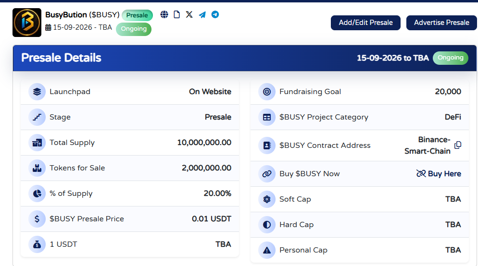Click the 2,000,000.00 tokens for sale value

click(x=206, y=168)
